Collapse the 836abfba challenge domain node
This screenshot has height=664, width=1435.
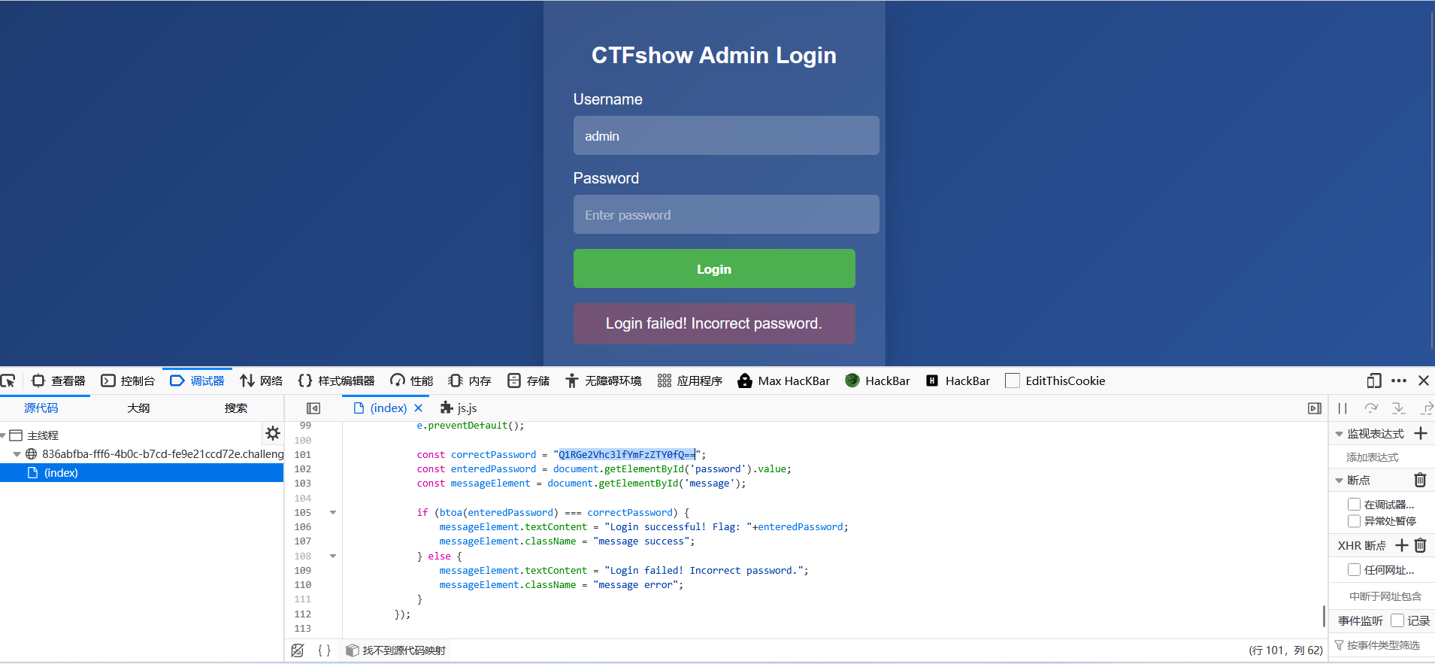click(x=17, y=454)
